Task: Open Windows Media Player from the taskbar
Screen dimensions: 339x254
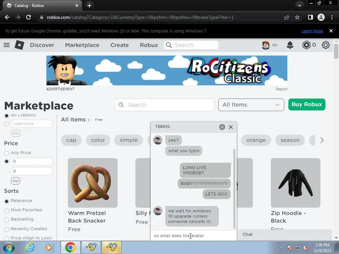Action: (x=49, y=247)
